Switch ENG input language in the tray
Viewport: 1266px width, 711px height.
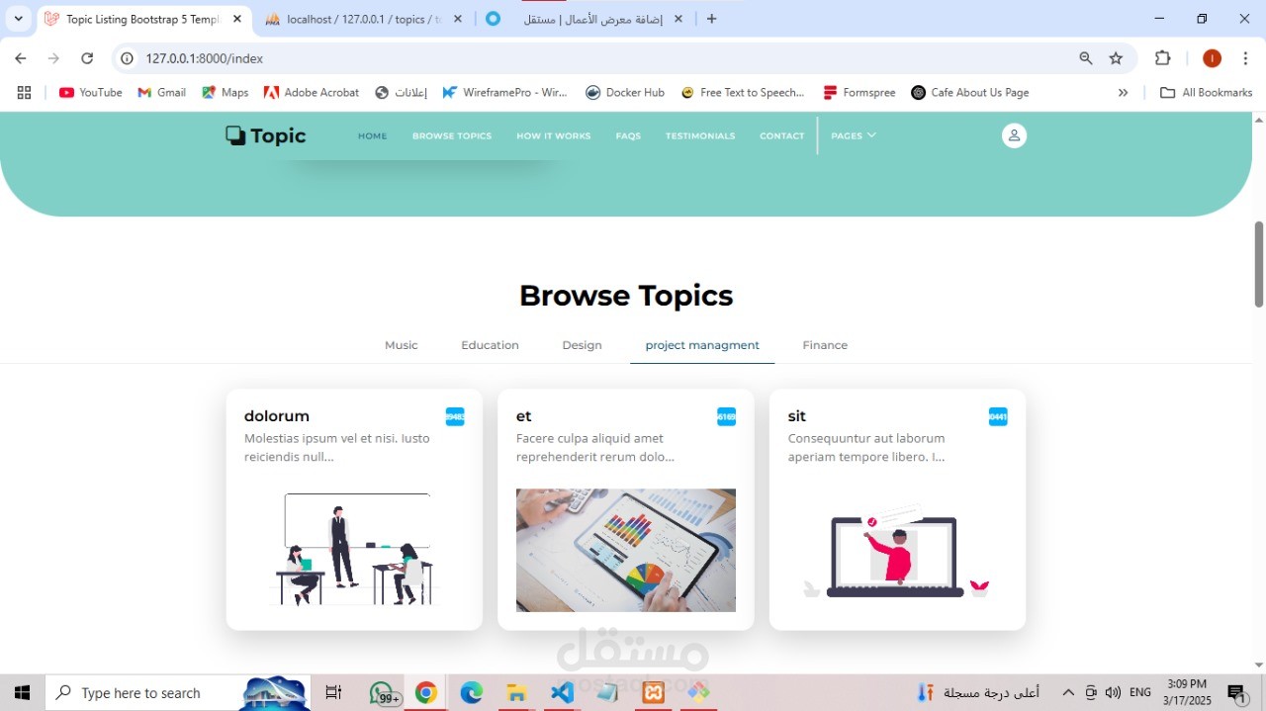click(1140, 692)
